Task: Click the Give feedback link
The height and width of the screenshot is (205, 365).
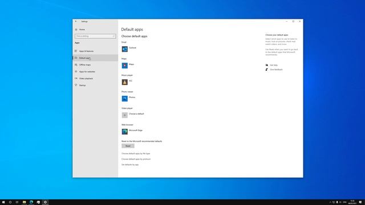Action: click(276, 69)
